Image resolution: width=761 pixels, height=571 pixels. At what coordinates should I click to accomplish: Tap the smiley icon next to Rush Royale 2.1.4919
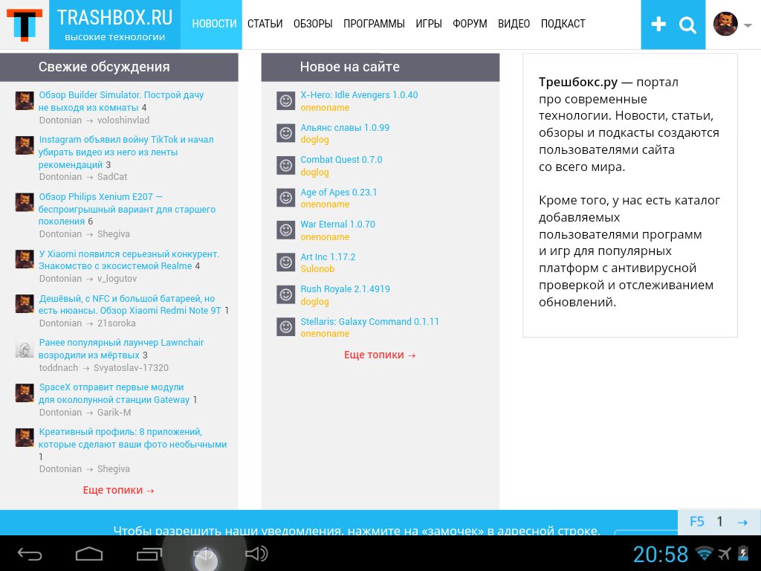coord(286,294)
